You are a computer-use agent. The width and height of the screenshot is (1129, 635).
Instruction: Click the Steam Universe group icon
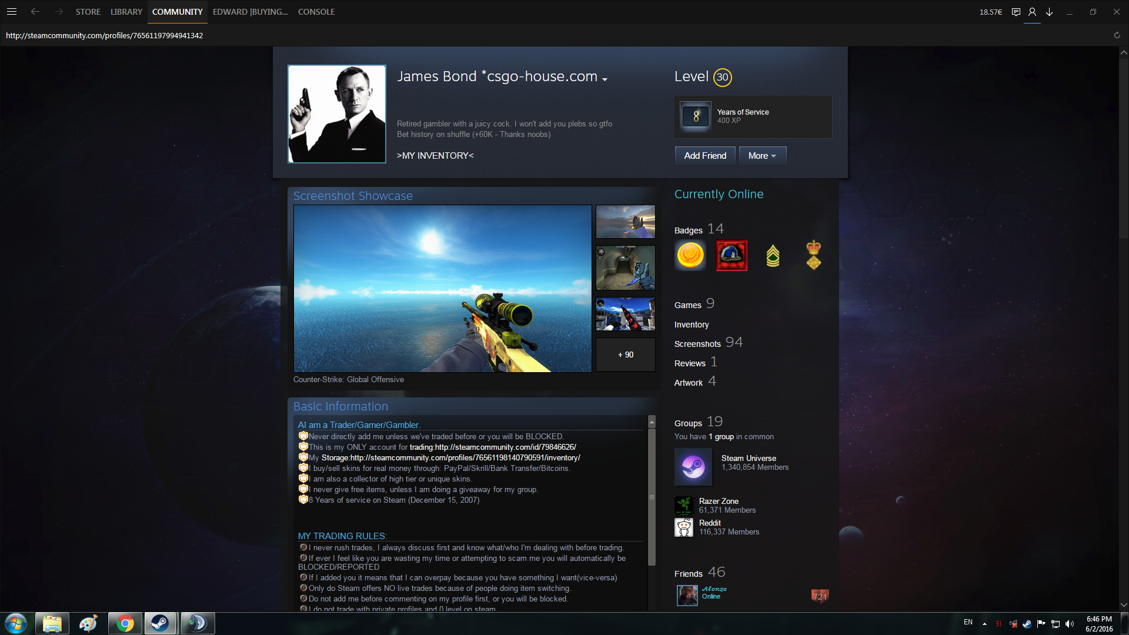[x=693, y=467]
